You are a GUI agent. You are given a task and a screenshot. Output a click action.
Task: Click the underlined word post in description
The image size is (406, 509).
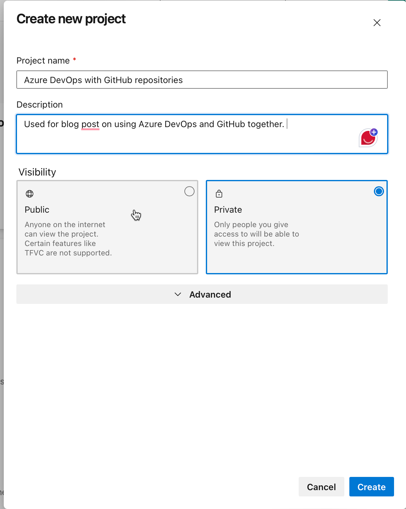[x=90, y=124]
